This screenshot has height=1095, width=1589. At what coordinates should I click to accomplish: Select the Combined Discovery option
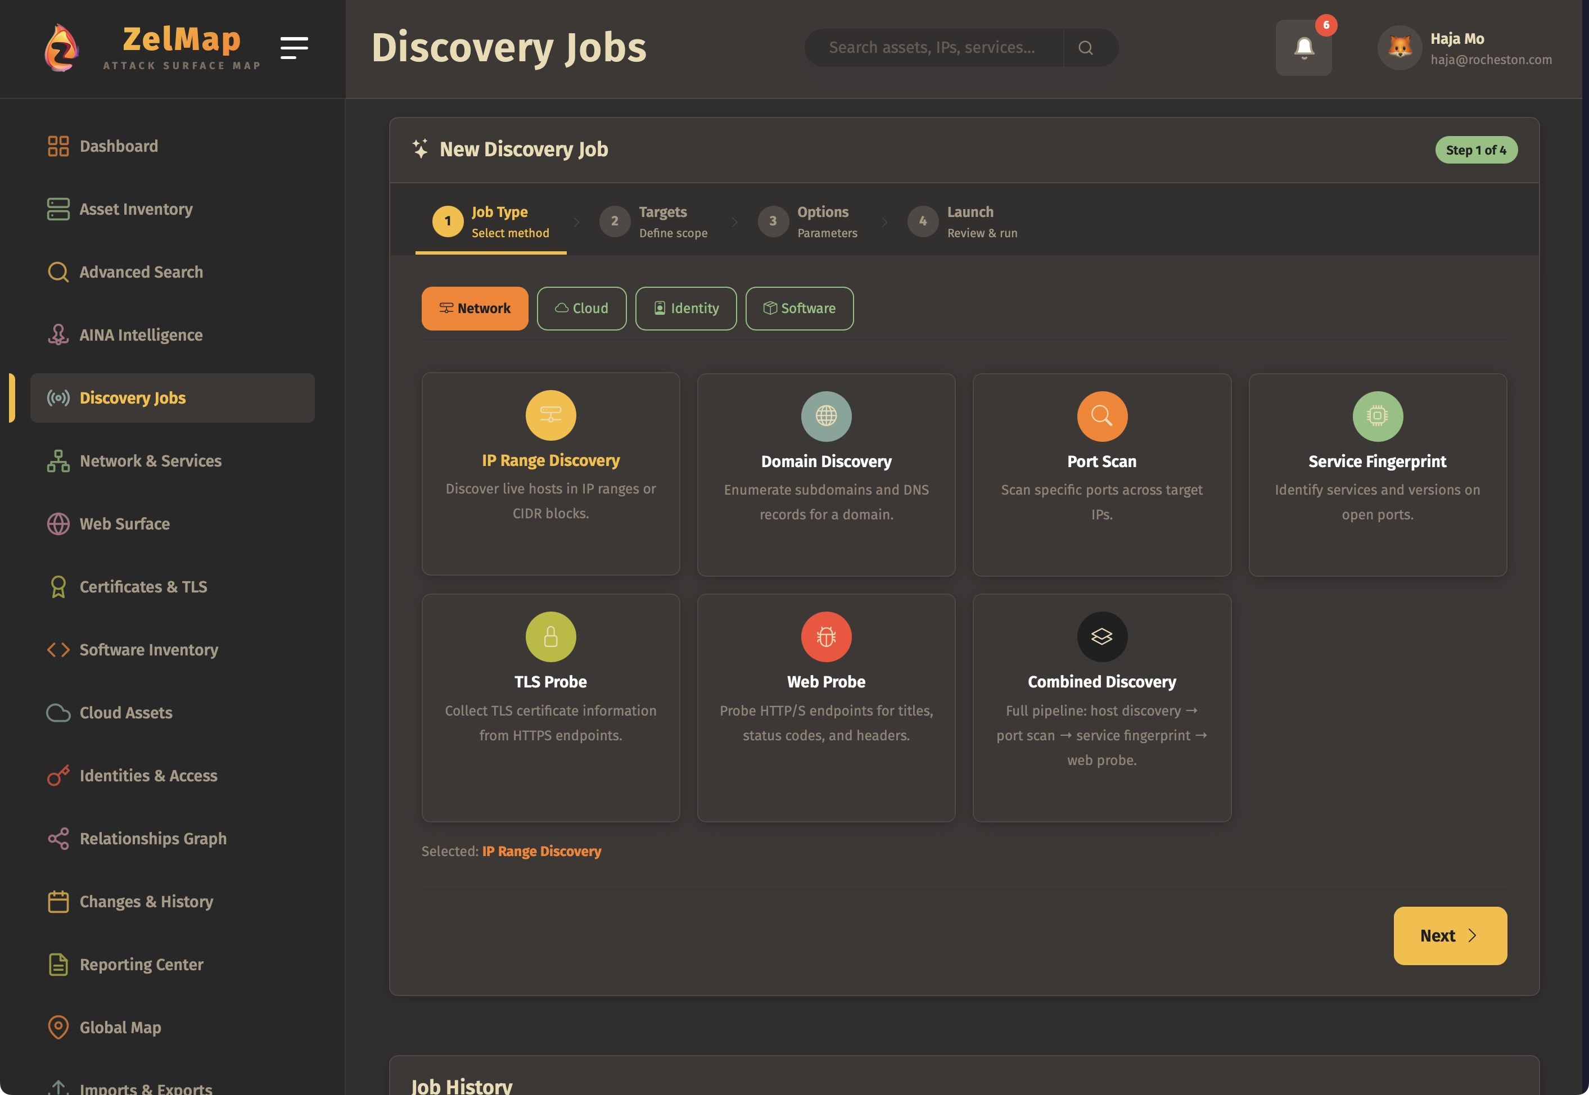(1101, 707)
